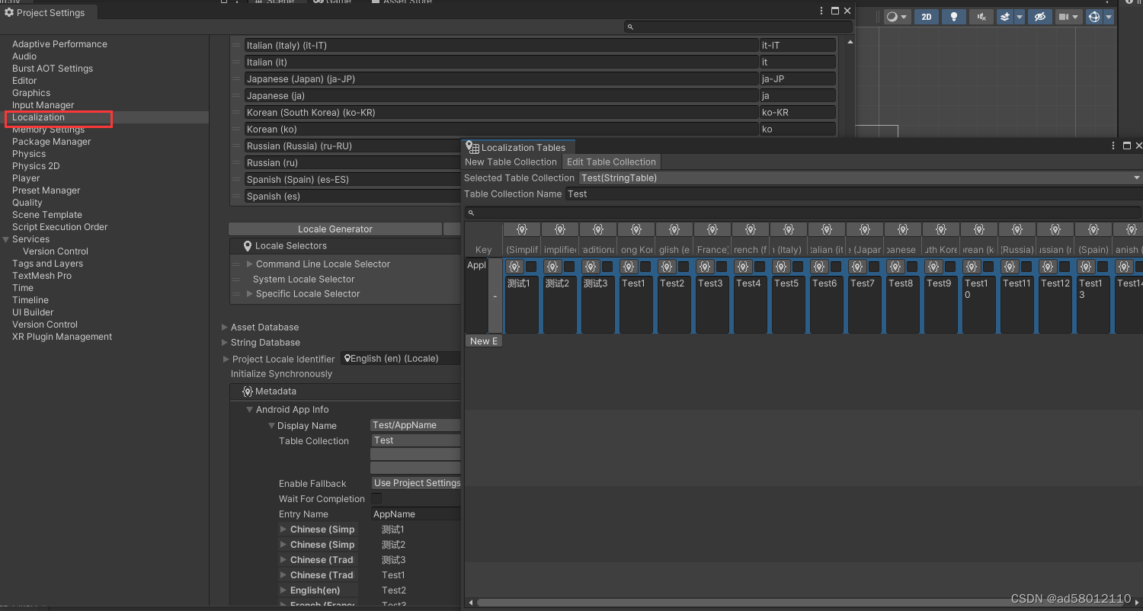Switch to Edit Table Collection tab
The height and width of the screenshot is (611, 1143).
tap(611, 162)
